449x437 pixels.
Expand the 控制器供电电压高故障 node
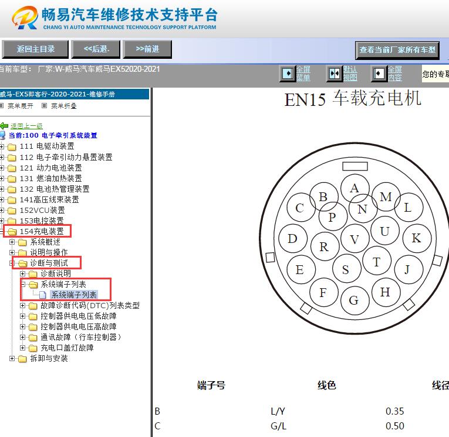23,327
